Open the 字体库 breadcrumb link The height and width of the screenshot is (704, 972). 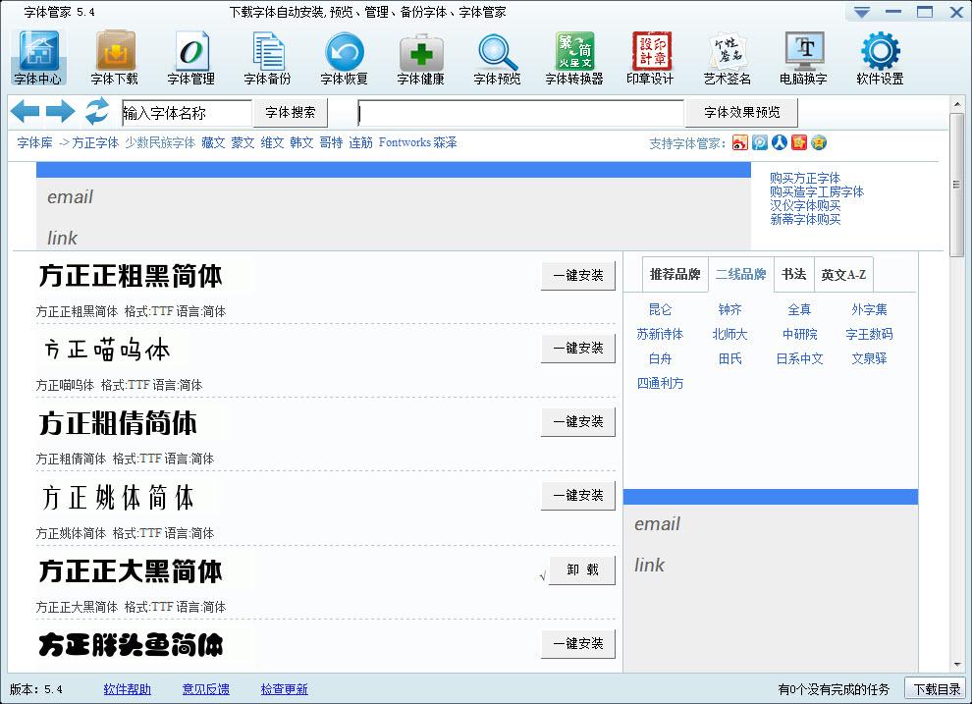(34, 142)
